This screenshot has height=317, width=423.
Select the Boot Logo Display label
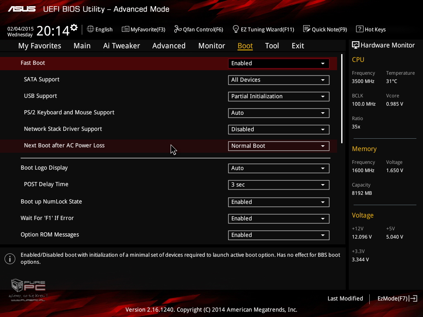tap(44, 168)
